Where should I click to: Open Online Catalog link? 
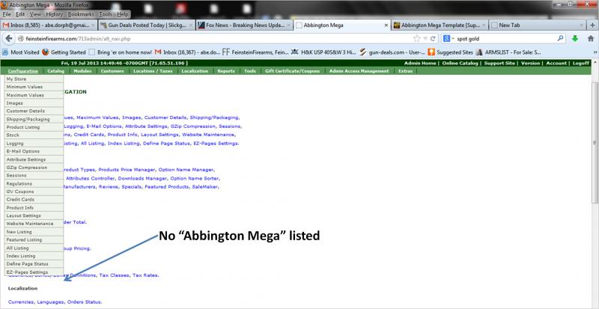(460, 63)
